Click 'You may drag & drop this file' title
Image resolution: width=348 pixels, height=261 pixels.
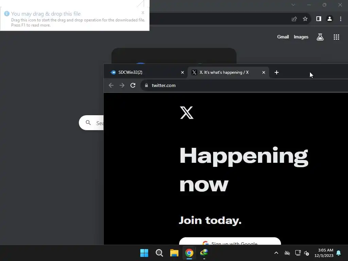pyautogui.click(x=46, y=14)
